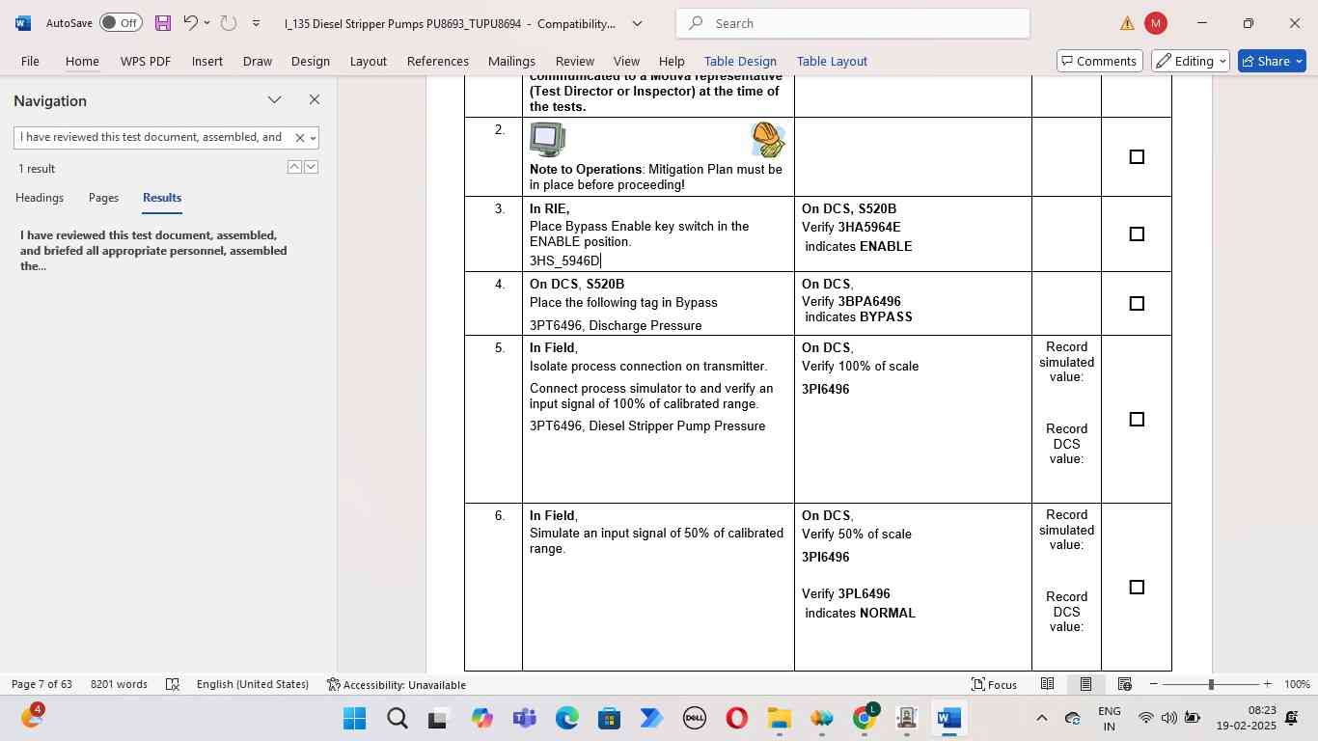Image resolution: width=1318 pixels, height=741 pixels.
Task: Switch to Pages tab in Navigation
Action: coord(103,198)
